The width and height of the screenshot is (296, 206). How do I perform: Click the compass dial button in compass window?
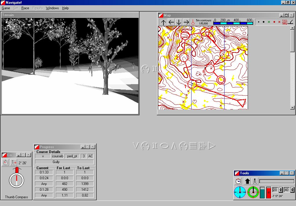pos(5,163)
